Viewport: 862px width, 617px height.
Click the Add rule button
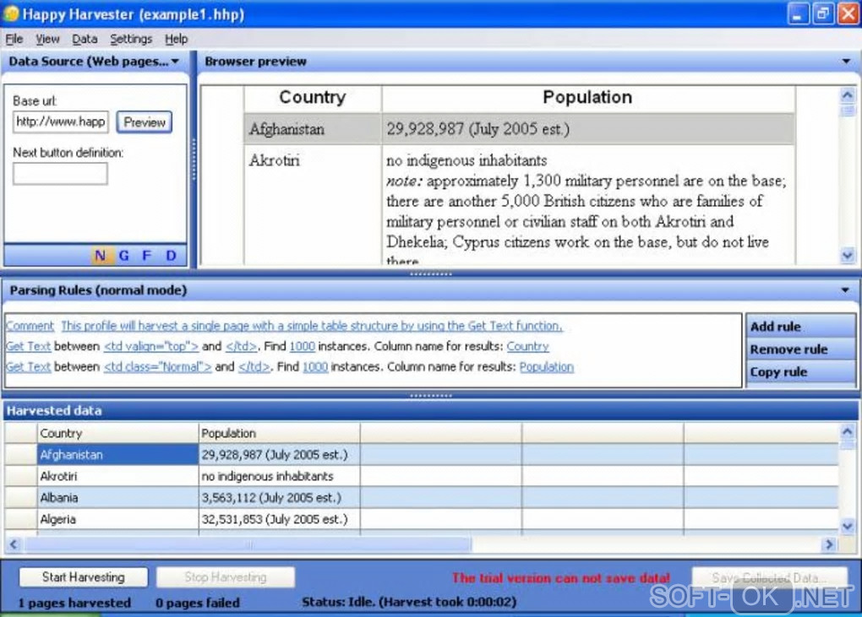click(799, 327)
